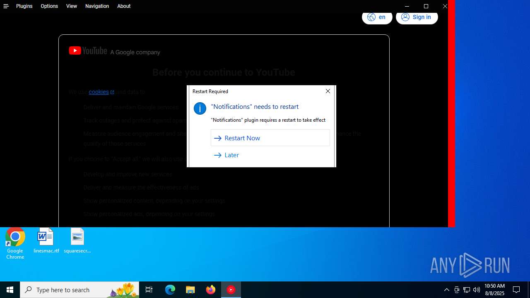Select linesmac.rtf desktop file
Viewport: 530px width, 298px height.
pyautogui.click(x=46, y=240)
